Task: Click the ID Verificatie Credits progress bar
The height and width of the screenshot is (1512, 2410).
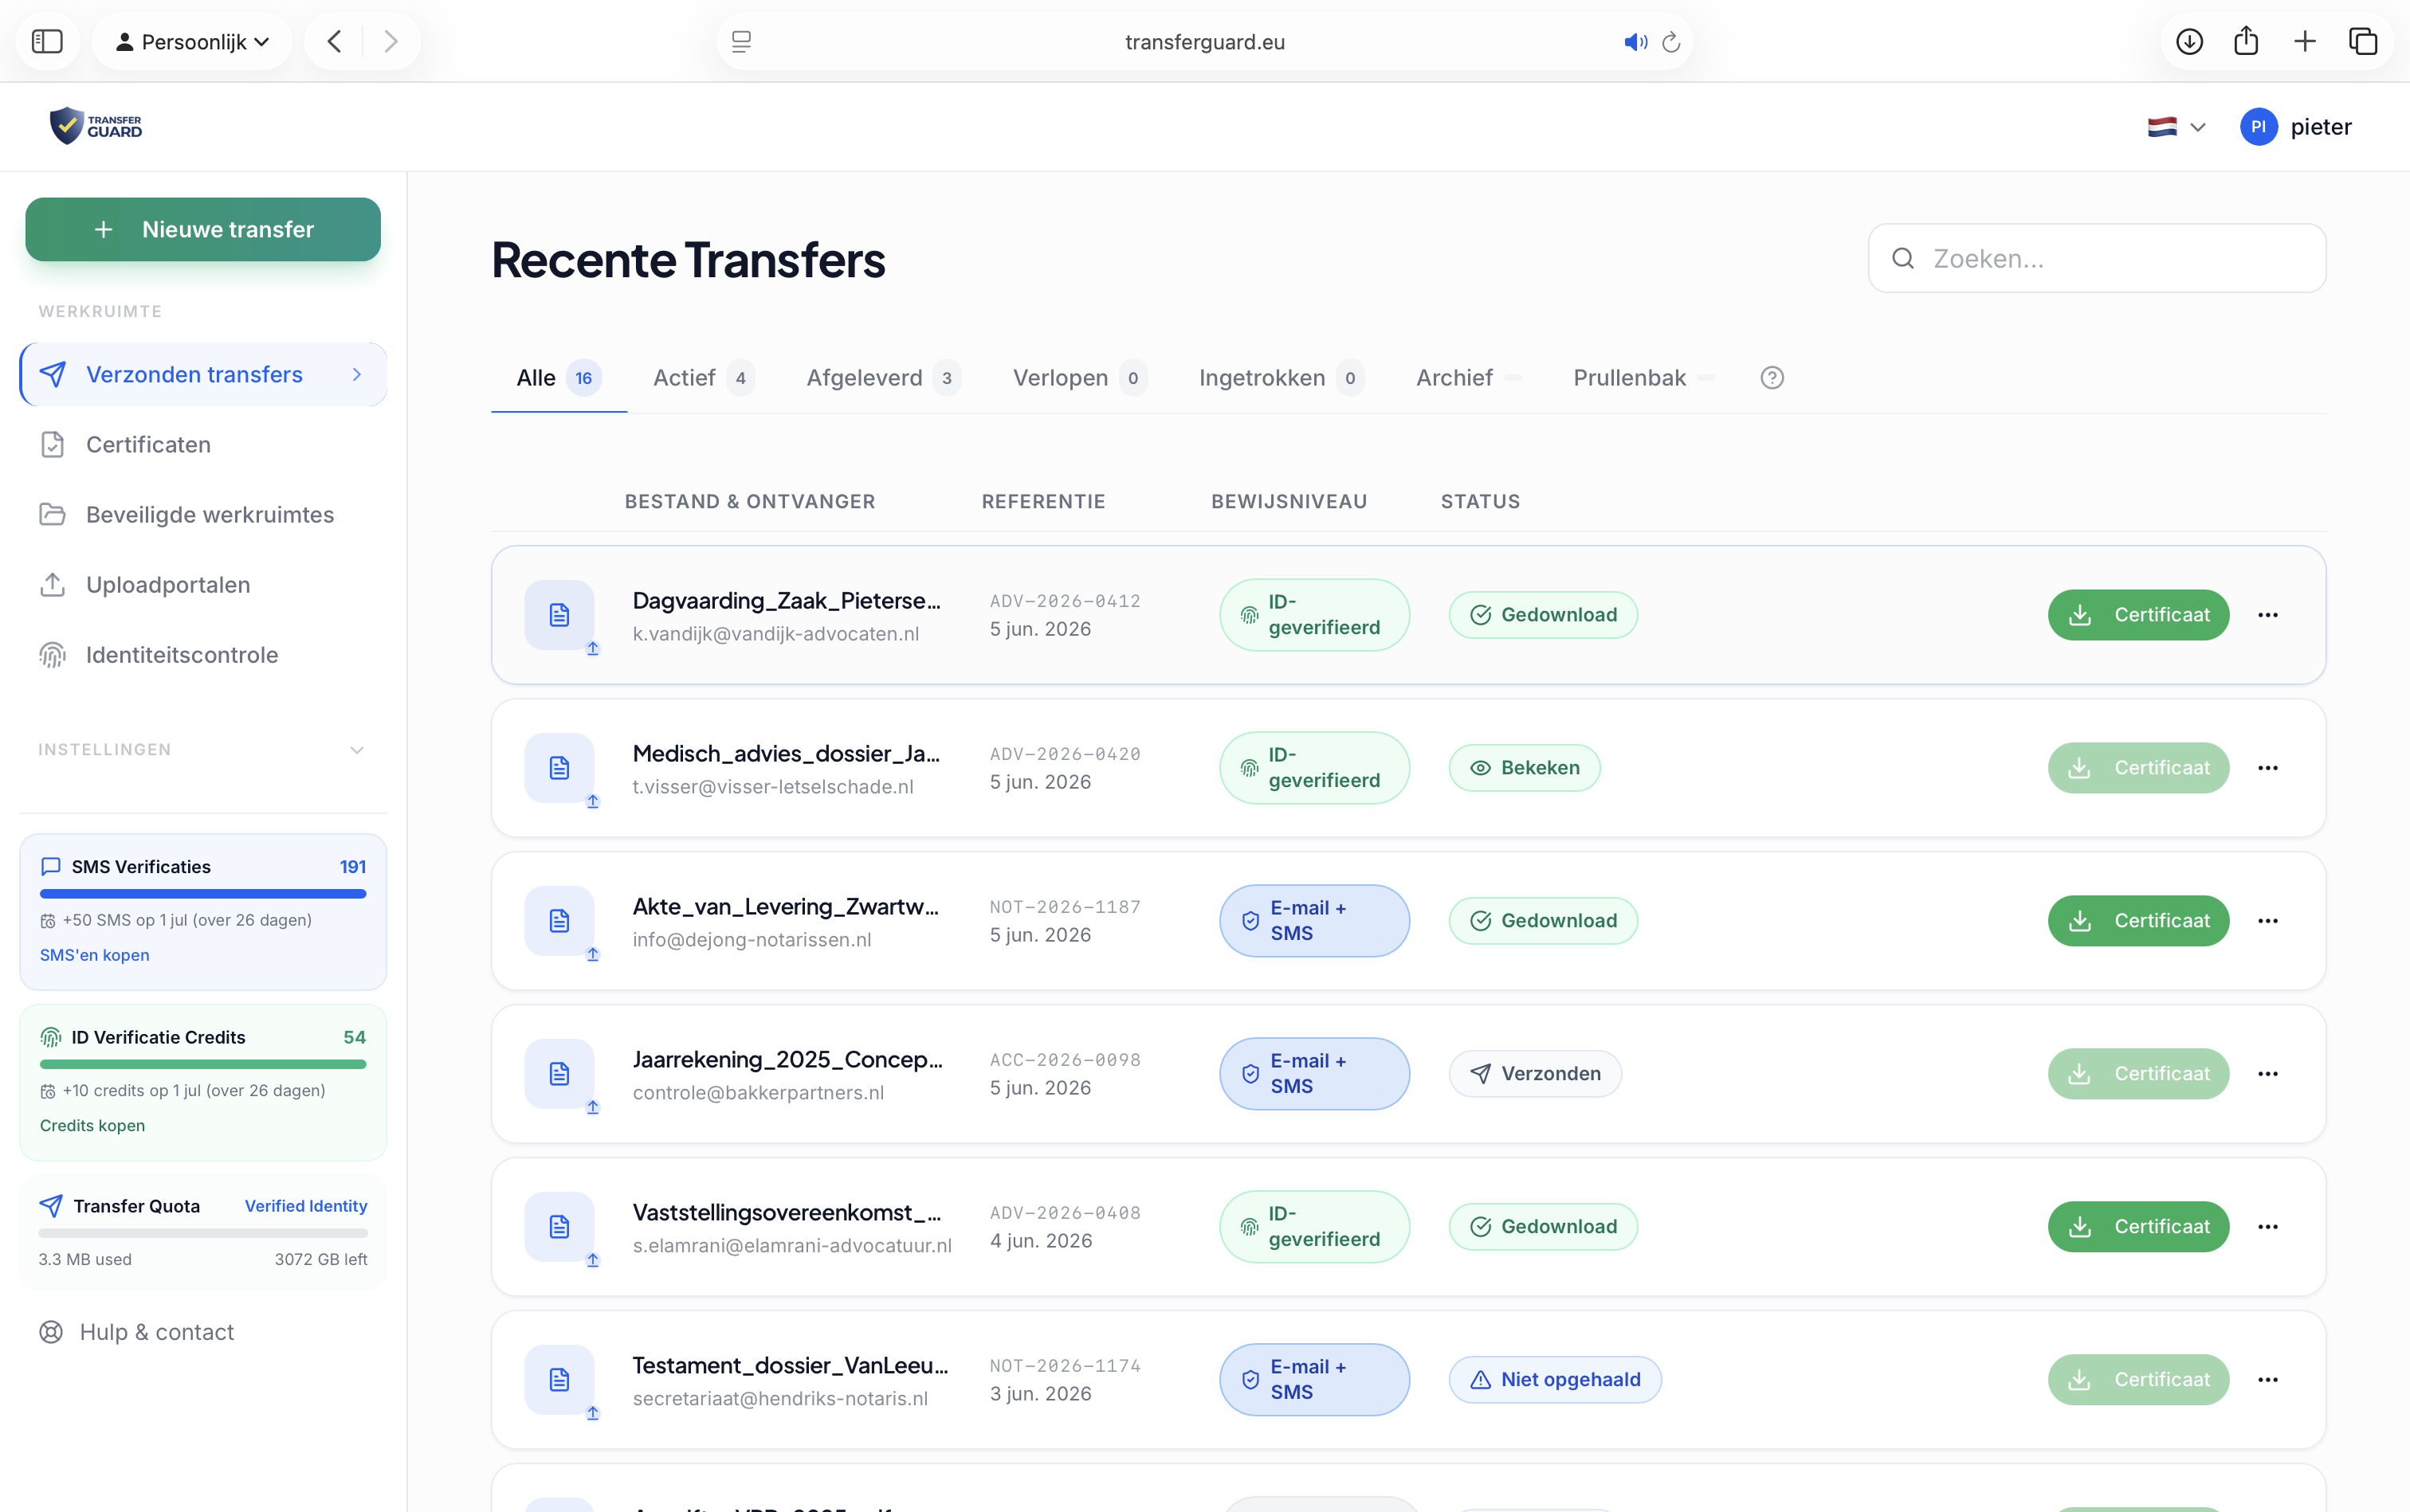Action: [203, 1064]
